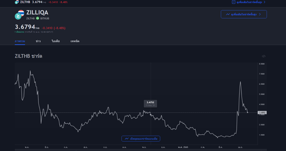The height and width of the screenshot is (151, 286).
Task: Click the เปิดมุมมองชาร์ตแบบเต็ม full chart button
Action: click(141, 139)
